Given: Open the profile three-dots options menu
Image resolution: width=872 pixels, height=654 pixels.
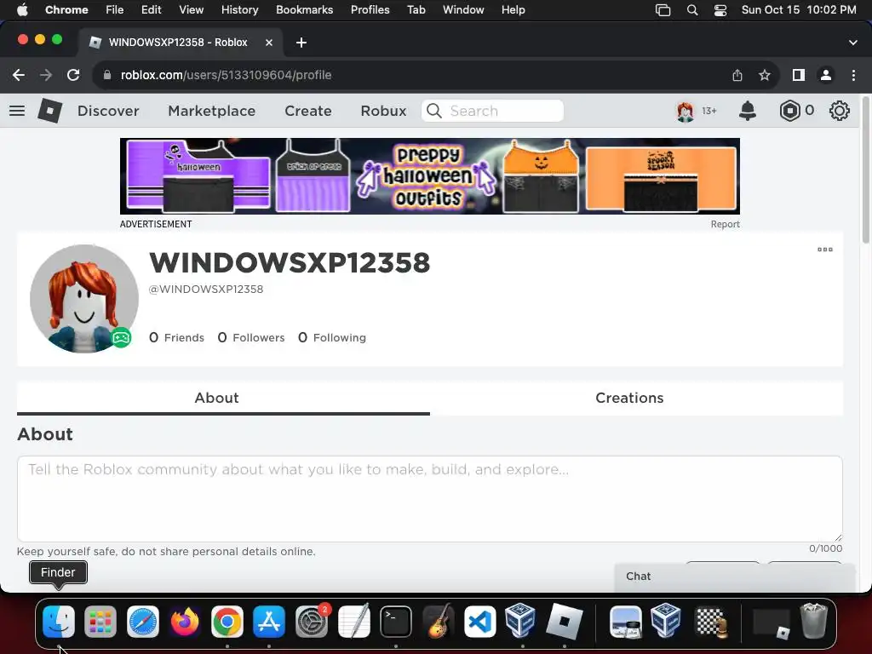Looking at the screenshot, I should (825, 250).
